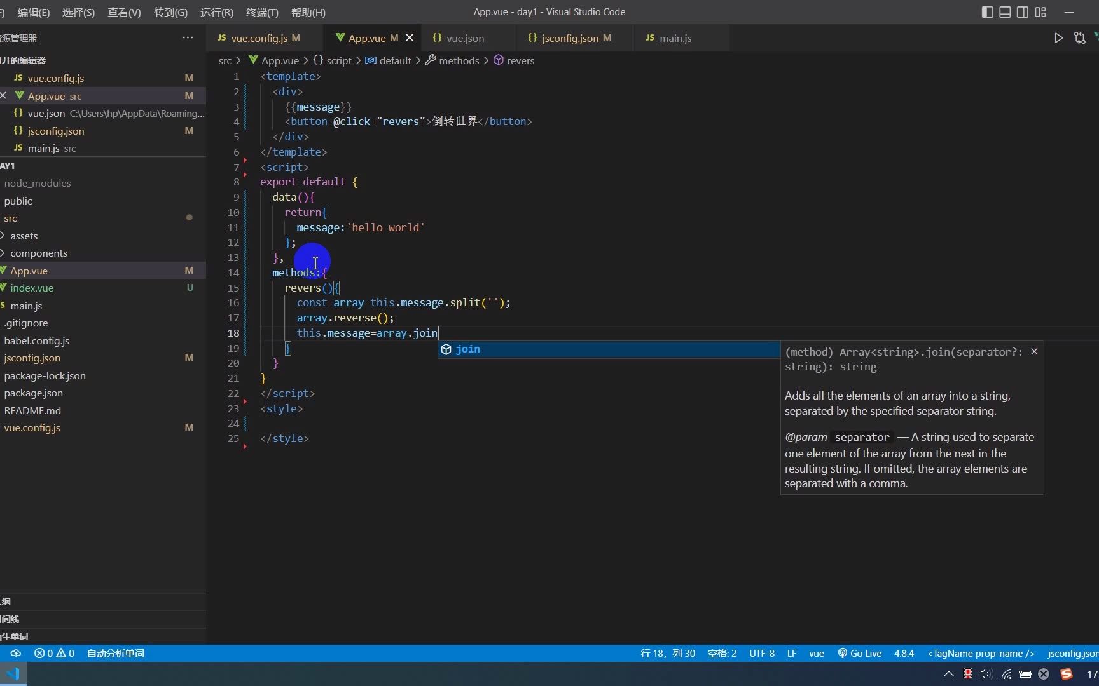Open the 编辑(E) menu
1099x686 pixels.
click(34, 12)
